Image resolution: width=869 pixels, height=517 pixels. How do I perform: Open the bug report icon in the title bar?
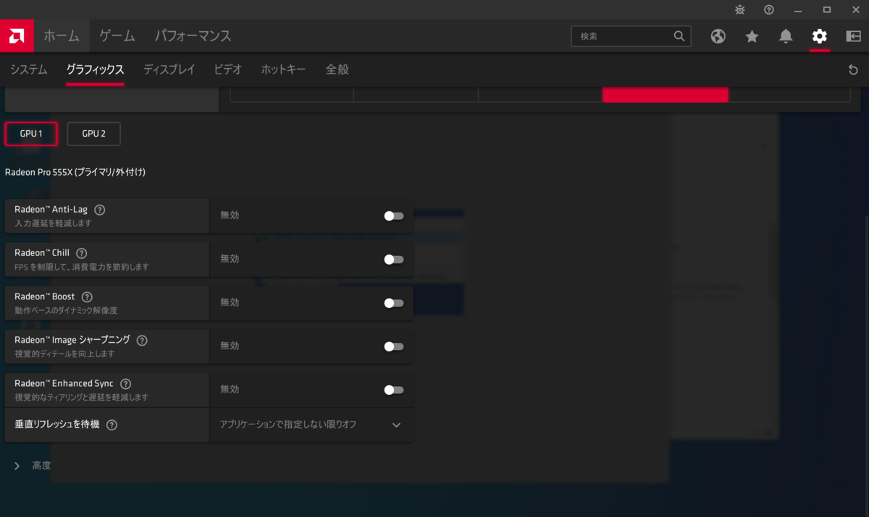[739, 10]
